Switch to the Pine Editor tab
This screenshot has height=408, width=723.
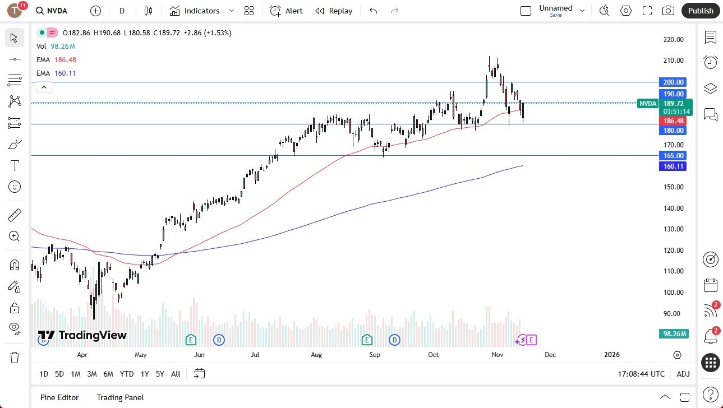point(59,397)
